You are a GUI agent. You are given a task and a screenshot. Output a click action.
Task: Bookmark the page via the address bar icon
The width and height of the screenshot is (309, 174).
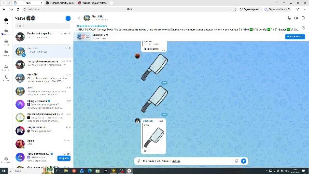[235, 9]
